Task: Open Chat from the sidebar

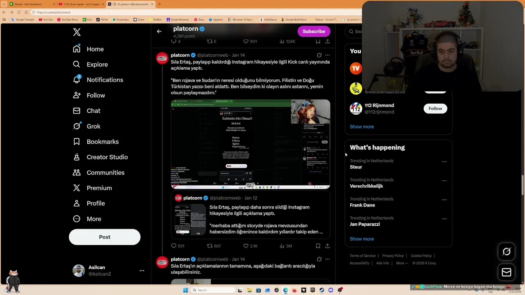Action: point(86,111)
